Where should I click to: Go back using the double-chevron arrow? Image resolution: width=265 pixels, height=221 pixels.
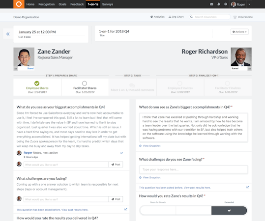(8, 34)
